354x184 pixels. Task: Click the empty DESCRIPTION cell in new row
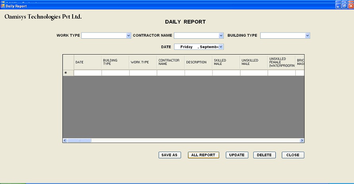pyautogui.click(x=198, y=73)
